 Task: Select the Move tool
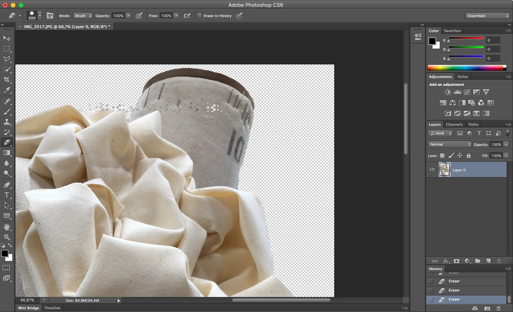click(7, 38)
